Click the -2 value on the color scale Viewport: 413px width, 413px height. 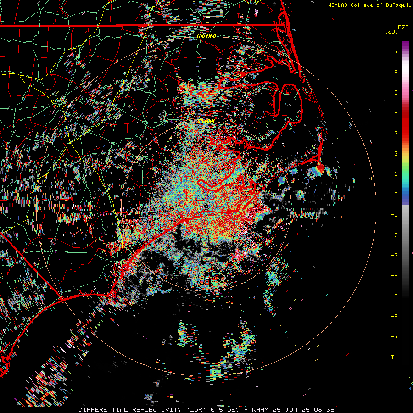pyautogui.click(x=394, y=235)
